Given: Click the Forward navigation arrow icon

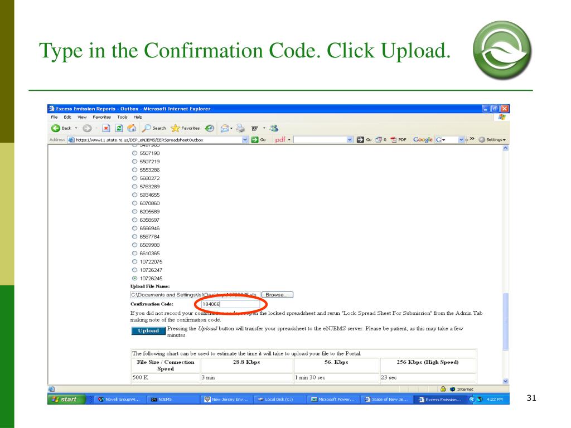Looking at the screenshot, I should point(86,128).
